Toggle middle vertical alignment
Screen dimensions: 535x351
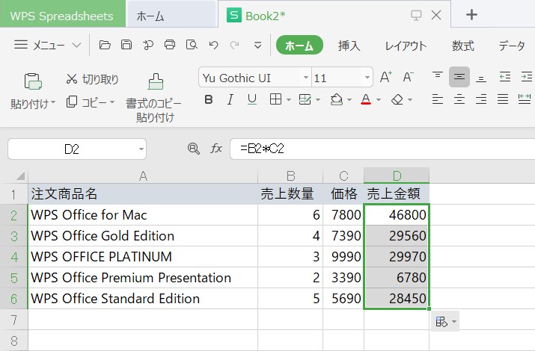pos(459,77)
